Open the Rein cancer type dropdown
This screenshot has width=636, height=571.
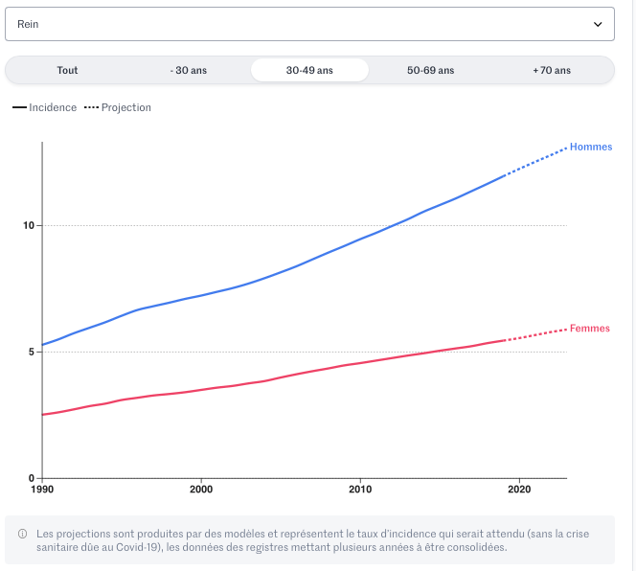click(x=308, y=24)
